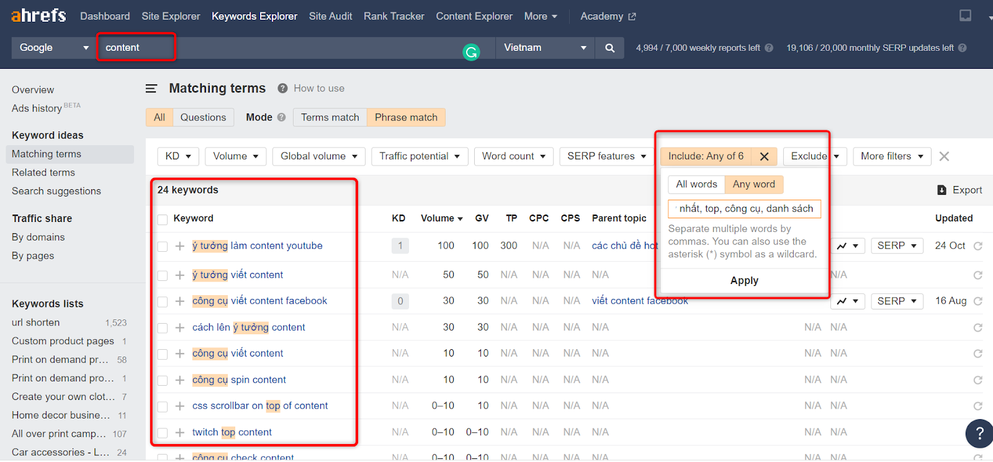Sort by the Volume column header
This screenshot has height=462, width=993.
[x=441, y=218]
